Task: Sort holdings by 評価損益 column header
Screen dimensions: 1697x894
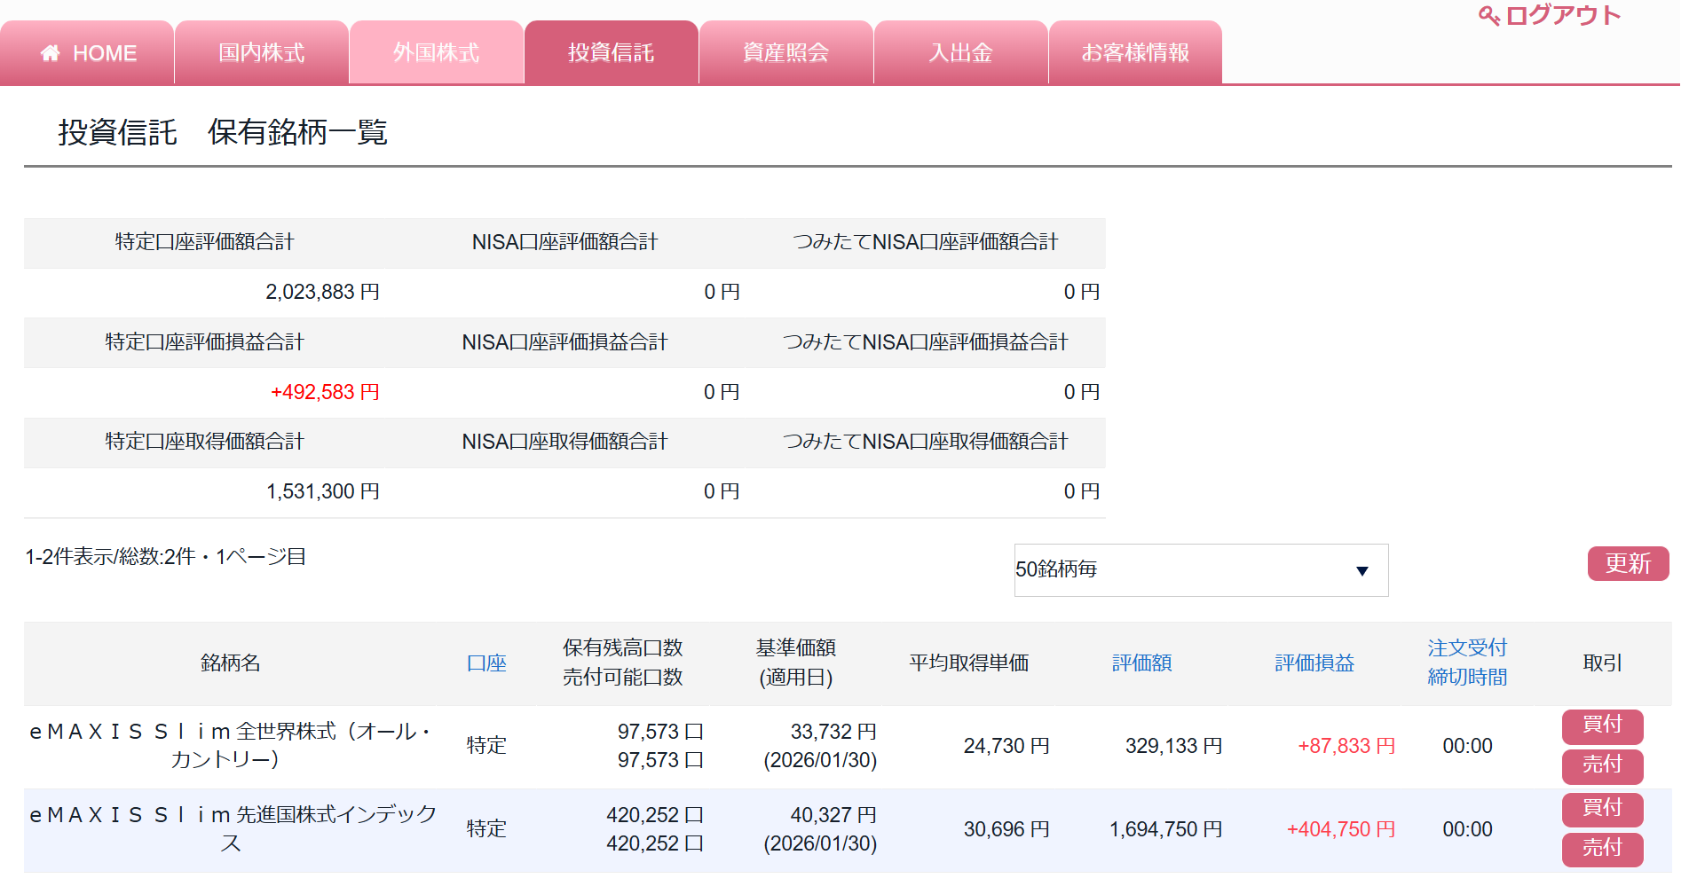Action: tap(1314, 663)
